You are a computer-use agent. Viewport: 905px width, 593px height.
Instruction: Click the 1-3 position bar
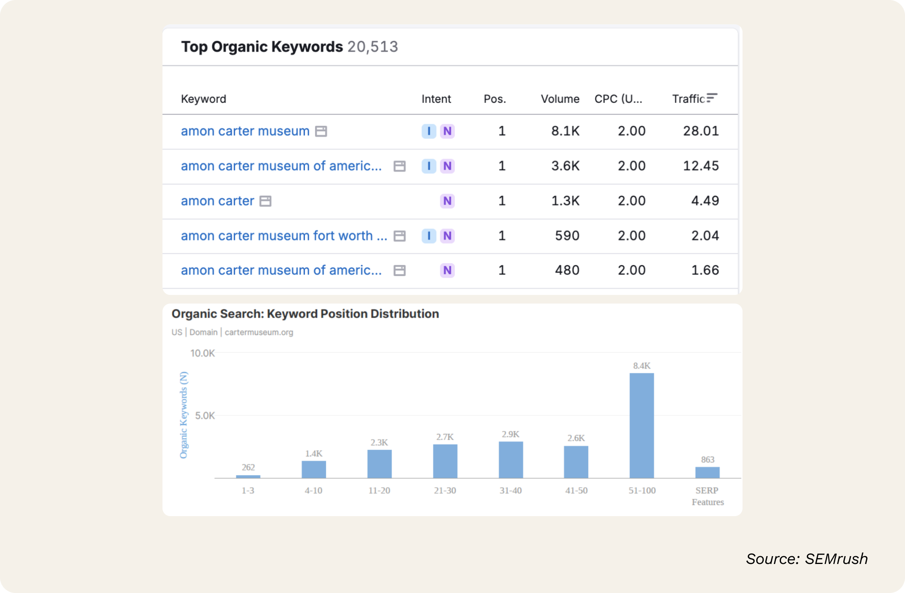tap(248, 477)
